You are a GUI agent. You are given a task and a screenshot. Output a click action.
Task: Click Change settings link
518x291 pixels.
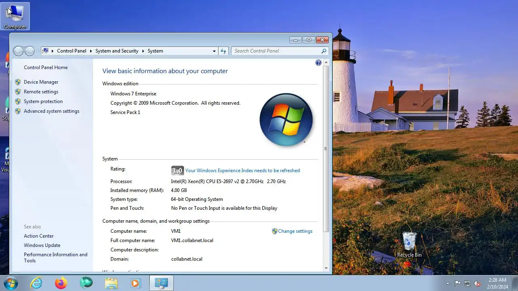[295, 231]
